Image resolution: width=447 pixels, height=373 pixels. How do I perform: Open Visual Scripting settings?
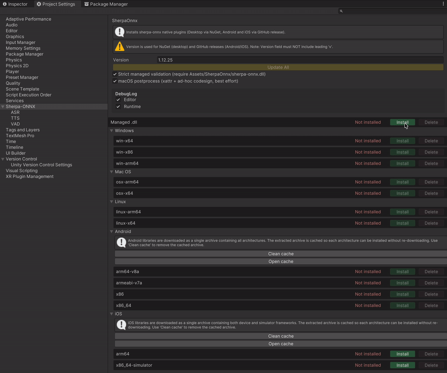pyautogui.click(x=22, y=171)
